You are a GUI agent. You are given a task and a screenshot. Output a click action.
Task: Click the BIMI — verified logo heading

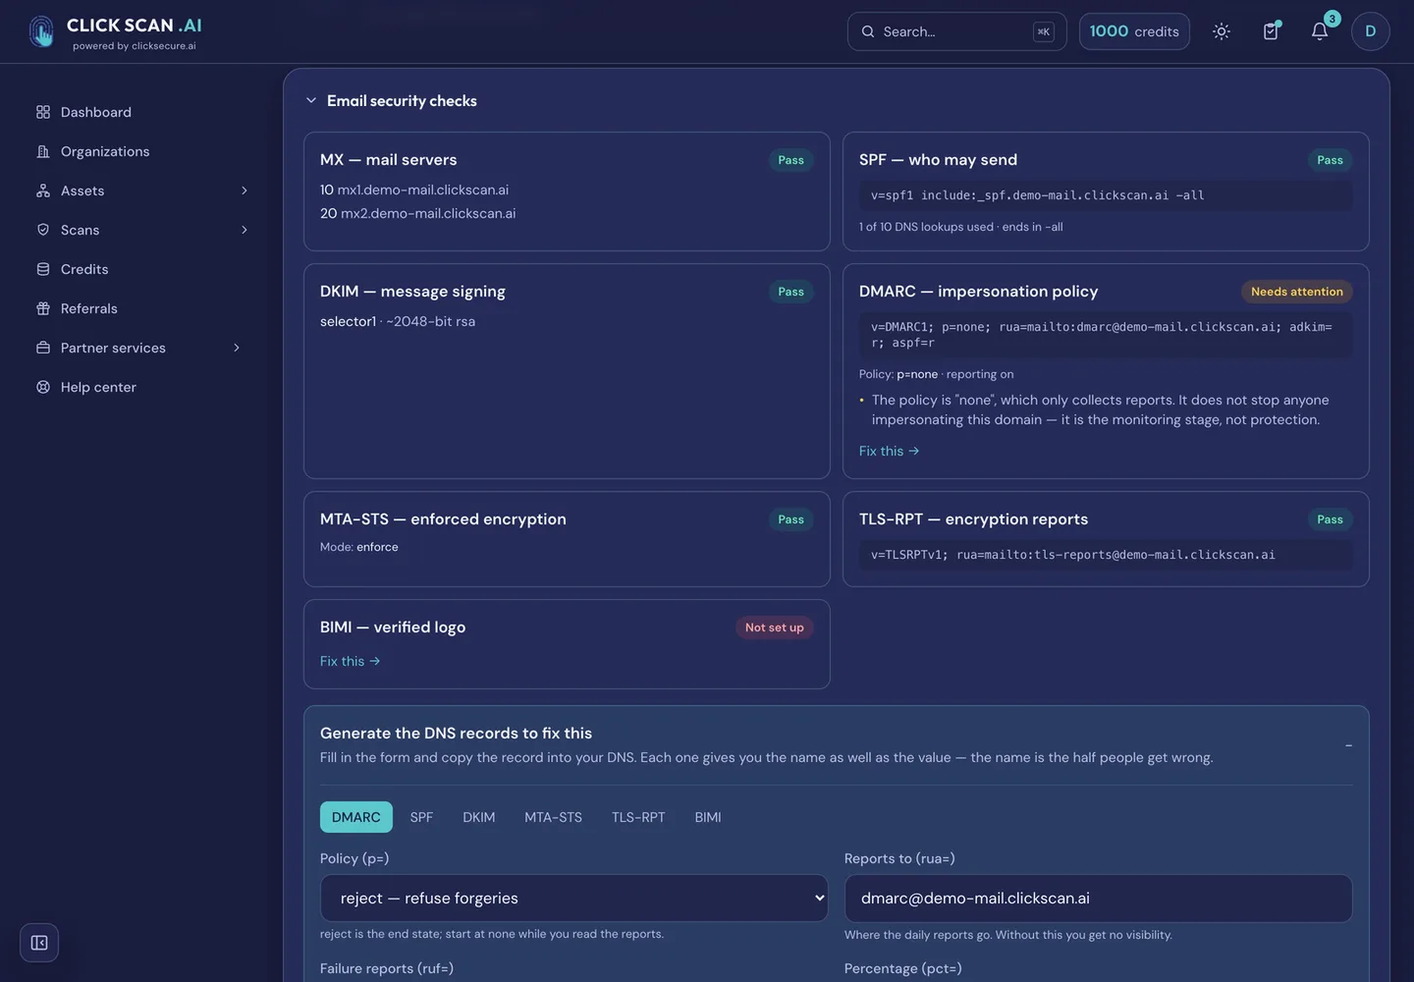[x=393, y=627]
